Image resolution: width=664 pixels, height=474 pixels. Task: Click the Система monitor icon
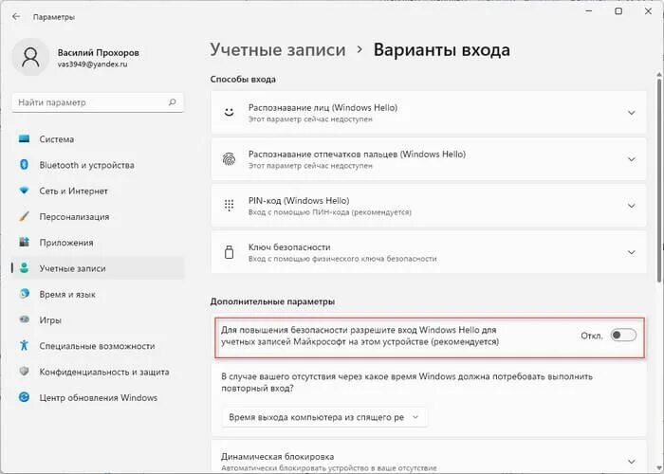(24, 138)
